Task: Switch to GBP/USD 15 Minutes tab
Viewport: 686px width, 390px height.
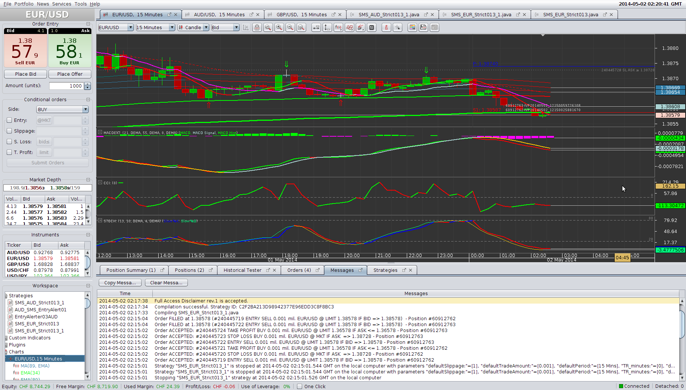Action: 301,15
